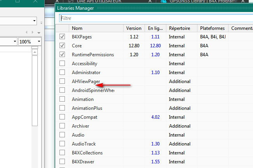Select the B4XDrawer library name

point(83,162)
